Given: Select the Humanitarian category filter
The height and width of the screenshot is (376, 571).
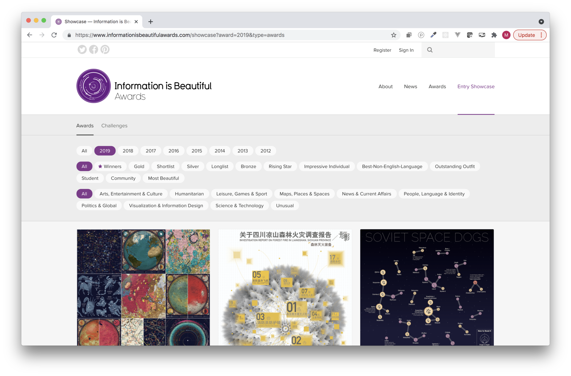Looking at the screenshot, I should pos(189,194).
